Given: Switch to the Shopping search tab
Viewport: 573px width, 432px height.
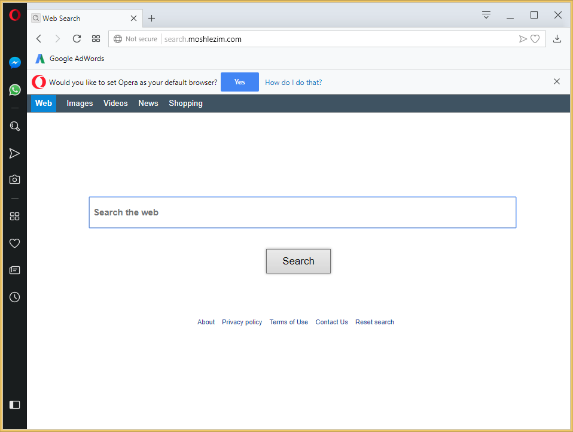Looking at the screenshot, I should tap(185, 104).
